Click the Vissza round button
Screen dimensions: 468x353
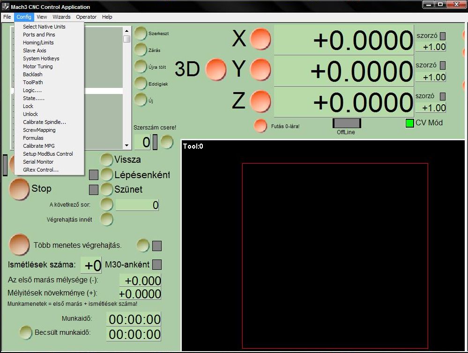coord(106,160)
